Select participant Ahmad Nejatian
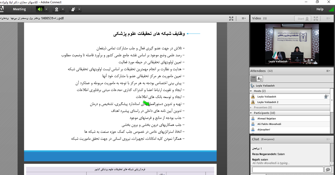This screenshot has width=335, height=175. 290,118
